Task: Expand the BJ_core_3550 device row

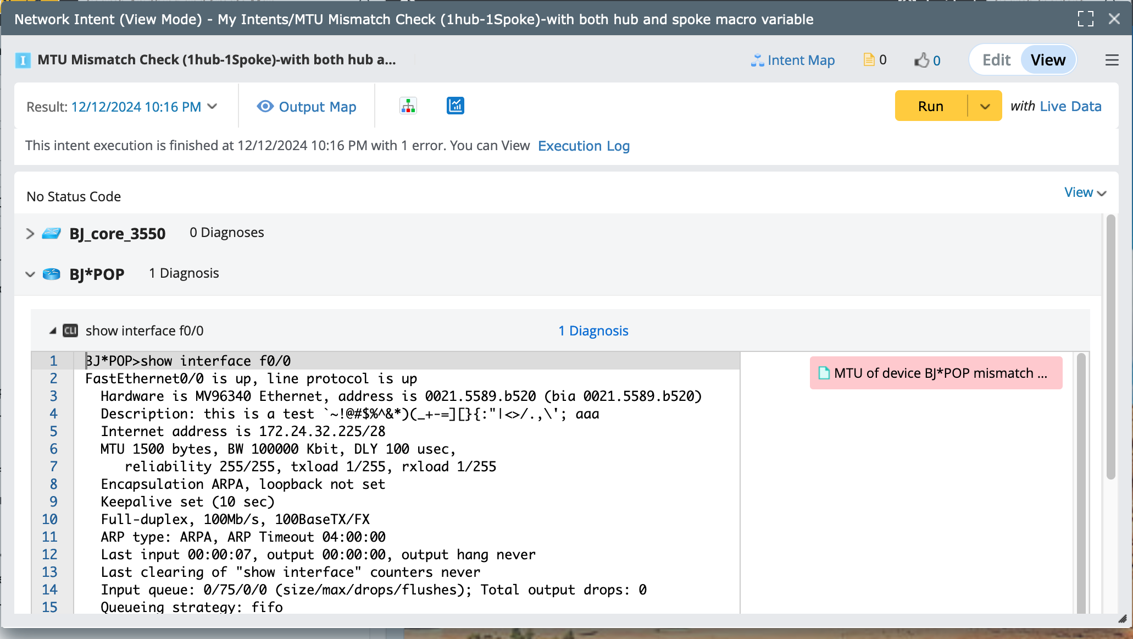Action: pos(30,234)
